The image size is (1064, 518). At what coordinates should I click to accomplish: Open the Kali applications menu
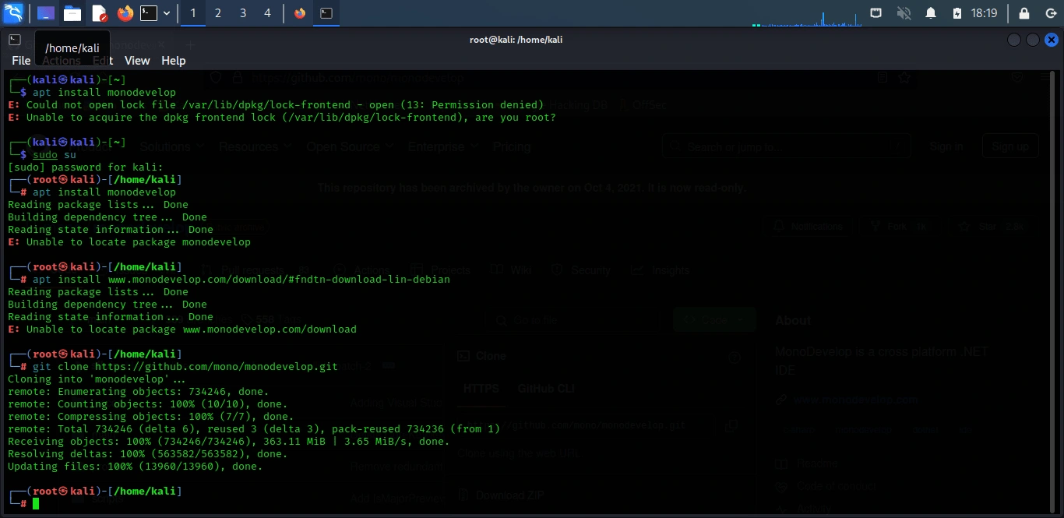[x=13, y=12]
